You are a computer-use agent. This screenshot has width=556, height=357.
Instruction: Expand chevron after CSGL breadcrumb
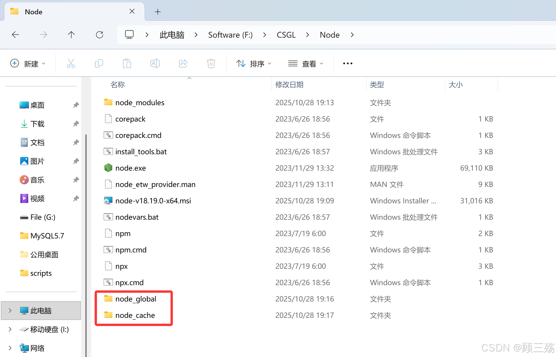307,35
